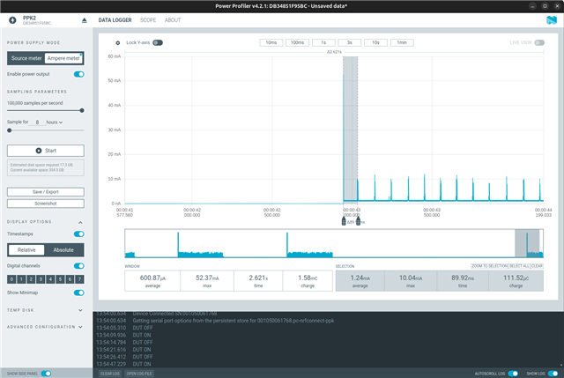Toggle digital channel 2
This screenshot has width=564, height=378.
pos(31,279)
